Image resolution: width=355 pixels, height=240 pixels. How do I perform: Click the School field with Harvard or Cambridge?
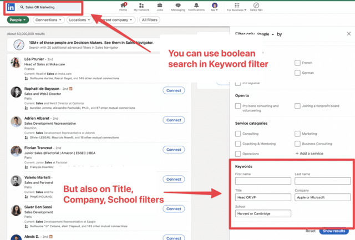(263, 213)
